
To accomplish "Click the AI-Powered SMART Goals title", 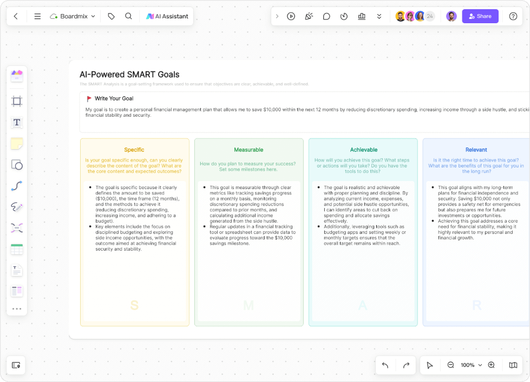I will point(129,75).
